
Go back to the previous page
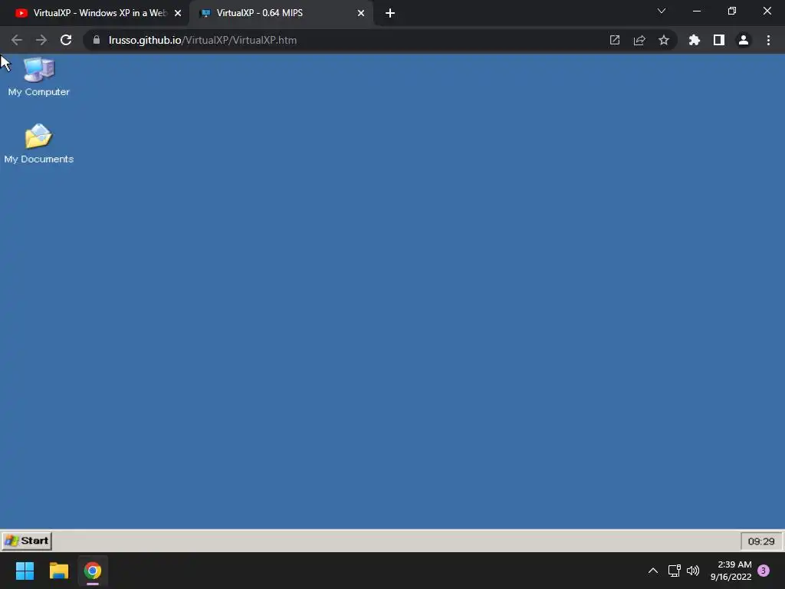point(17,40)
